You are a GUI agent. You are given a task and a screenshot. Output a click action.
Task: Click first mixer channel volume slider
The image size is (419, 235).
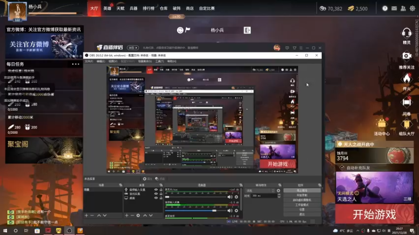pyautogui.click(x=195, y=197)
